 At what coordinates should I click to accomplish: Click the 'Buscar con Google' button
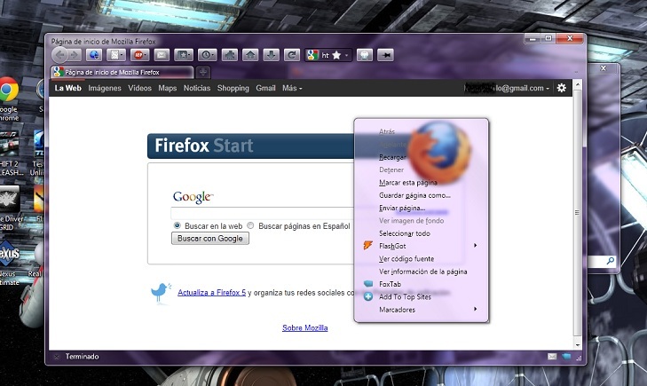click(210, 239)
